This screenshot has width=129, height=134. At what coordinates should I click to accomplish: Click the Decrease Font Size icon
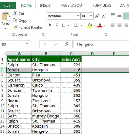click(x=104, y=16)
